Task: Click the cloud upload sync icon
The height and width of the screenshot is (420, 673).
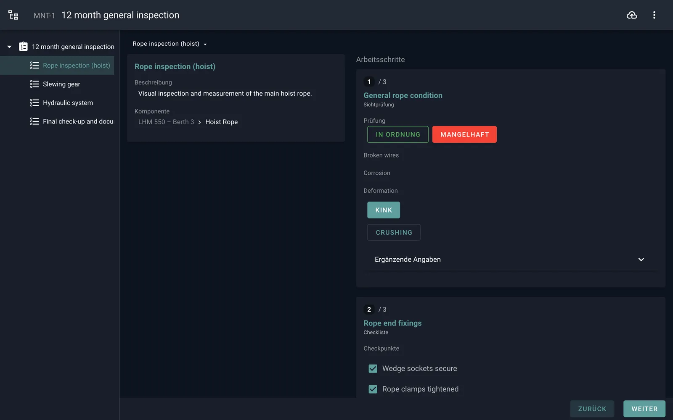Action: 632,15
